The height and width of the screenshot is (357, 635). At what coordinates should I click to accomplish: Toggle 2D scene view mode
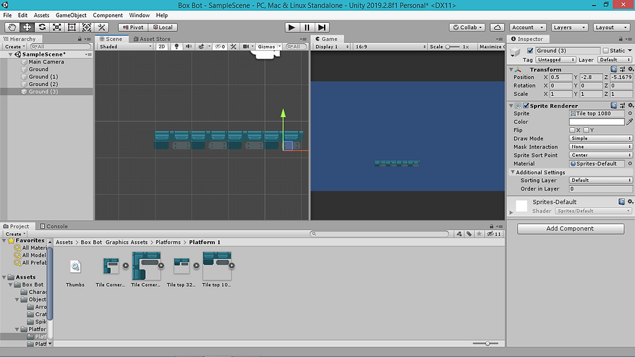click(x=161, y=47)
